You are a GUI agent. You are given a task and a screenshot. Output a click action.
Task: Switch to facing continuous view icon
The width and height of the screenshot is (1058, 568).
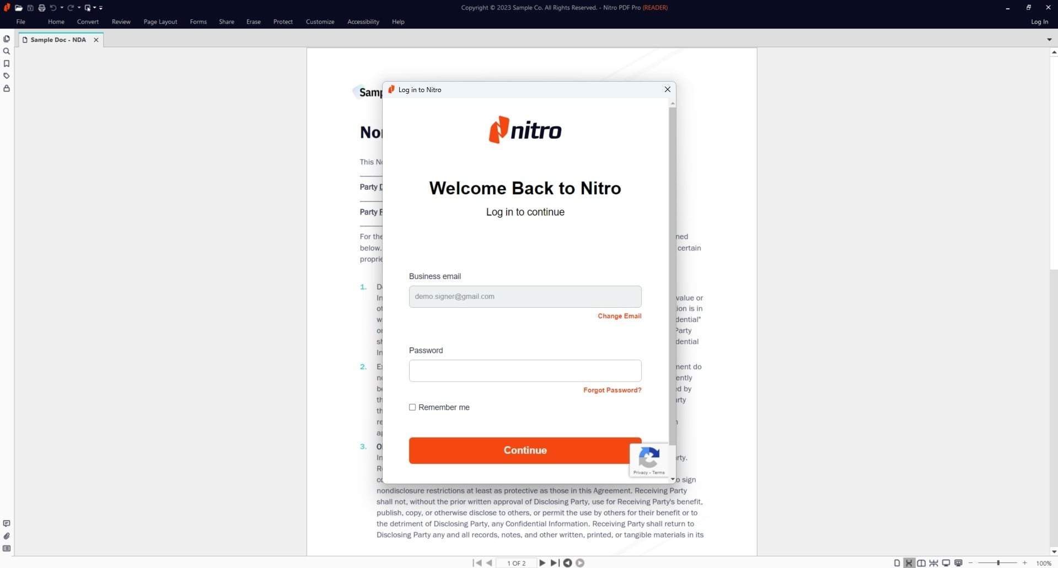click(933, 563)
